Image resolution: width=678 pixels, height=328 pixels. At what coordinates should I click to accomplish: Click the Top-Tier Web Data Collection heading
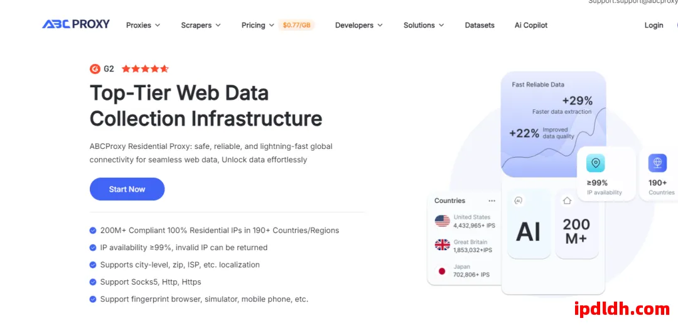click(206, 106)
